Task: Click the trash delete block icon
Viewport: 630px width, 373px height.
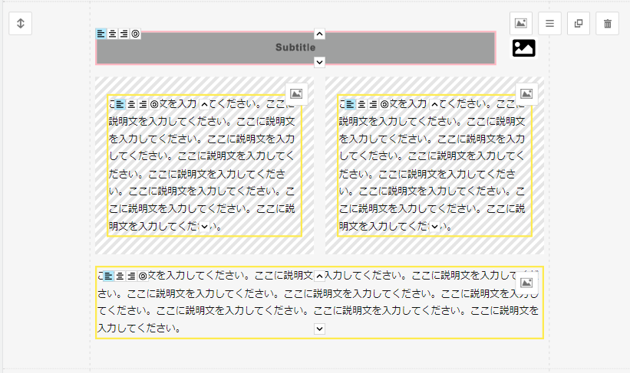Action: point(608,24)
